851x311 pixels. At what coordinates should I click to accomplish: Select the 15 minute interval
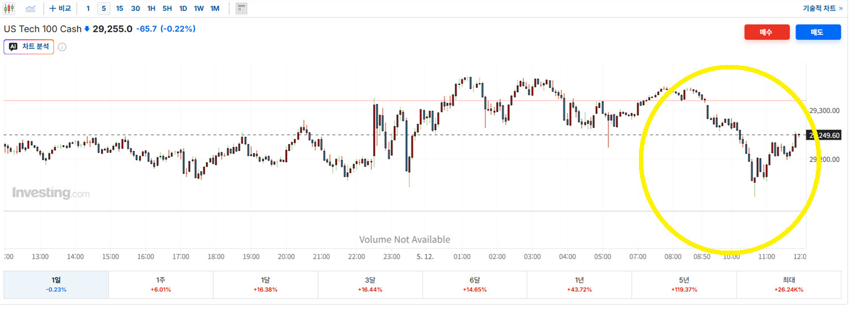point(120,8)
